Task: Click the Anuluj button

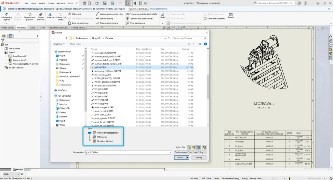Action: pyautogui.click(x=199, y=158)
